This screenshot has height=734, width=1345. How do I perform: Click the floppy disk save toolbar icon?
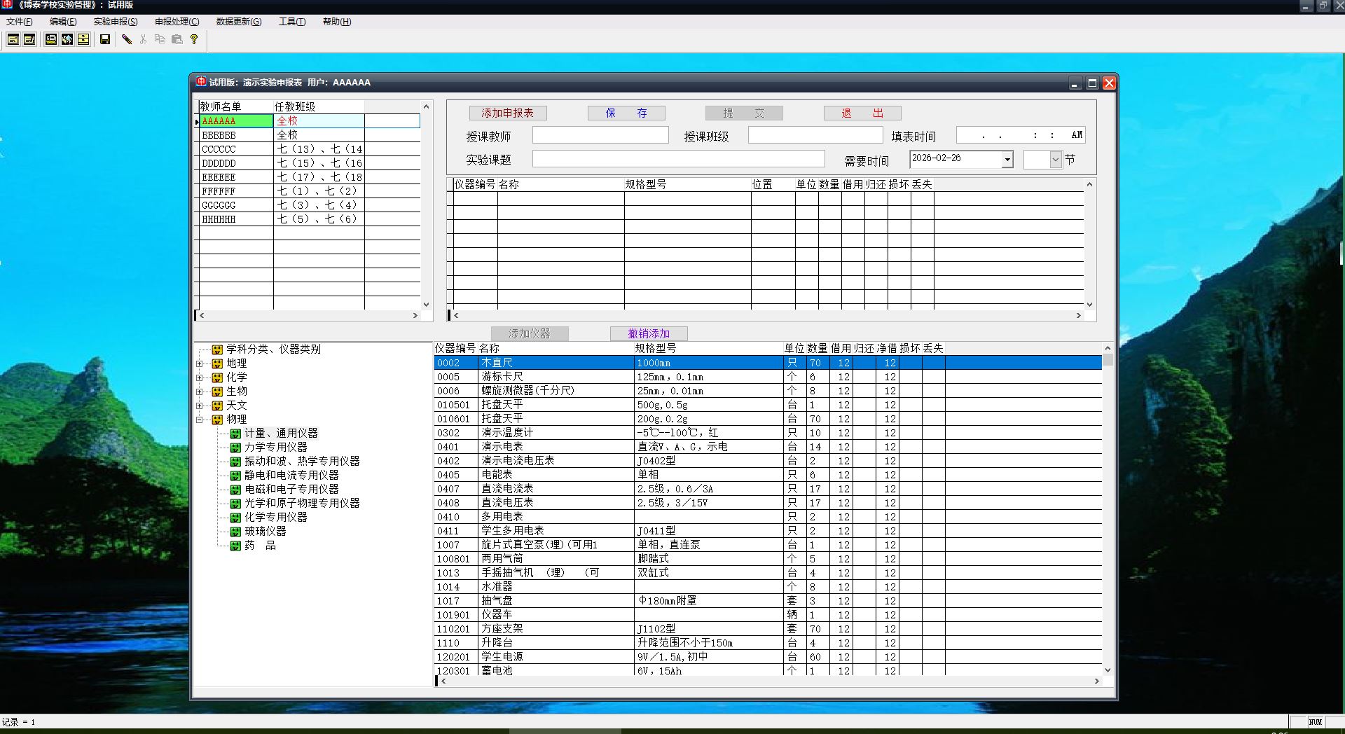tap(105, 39)
